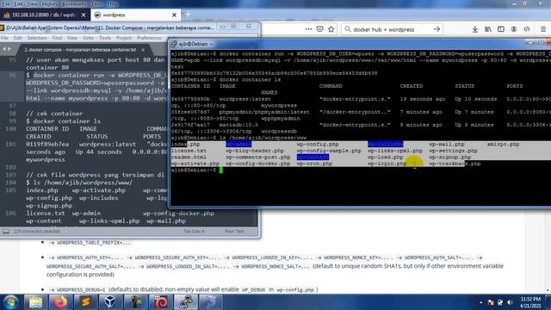Image resolution: width=551 pixels, height=310 pixels.
Task: Open Sublime Find menu
Action: pyautogui.click(x=57, y=38)
